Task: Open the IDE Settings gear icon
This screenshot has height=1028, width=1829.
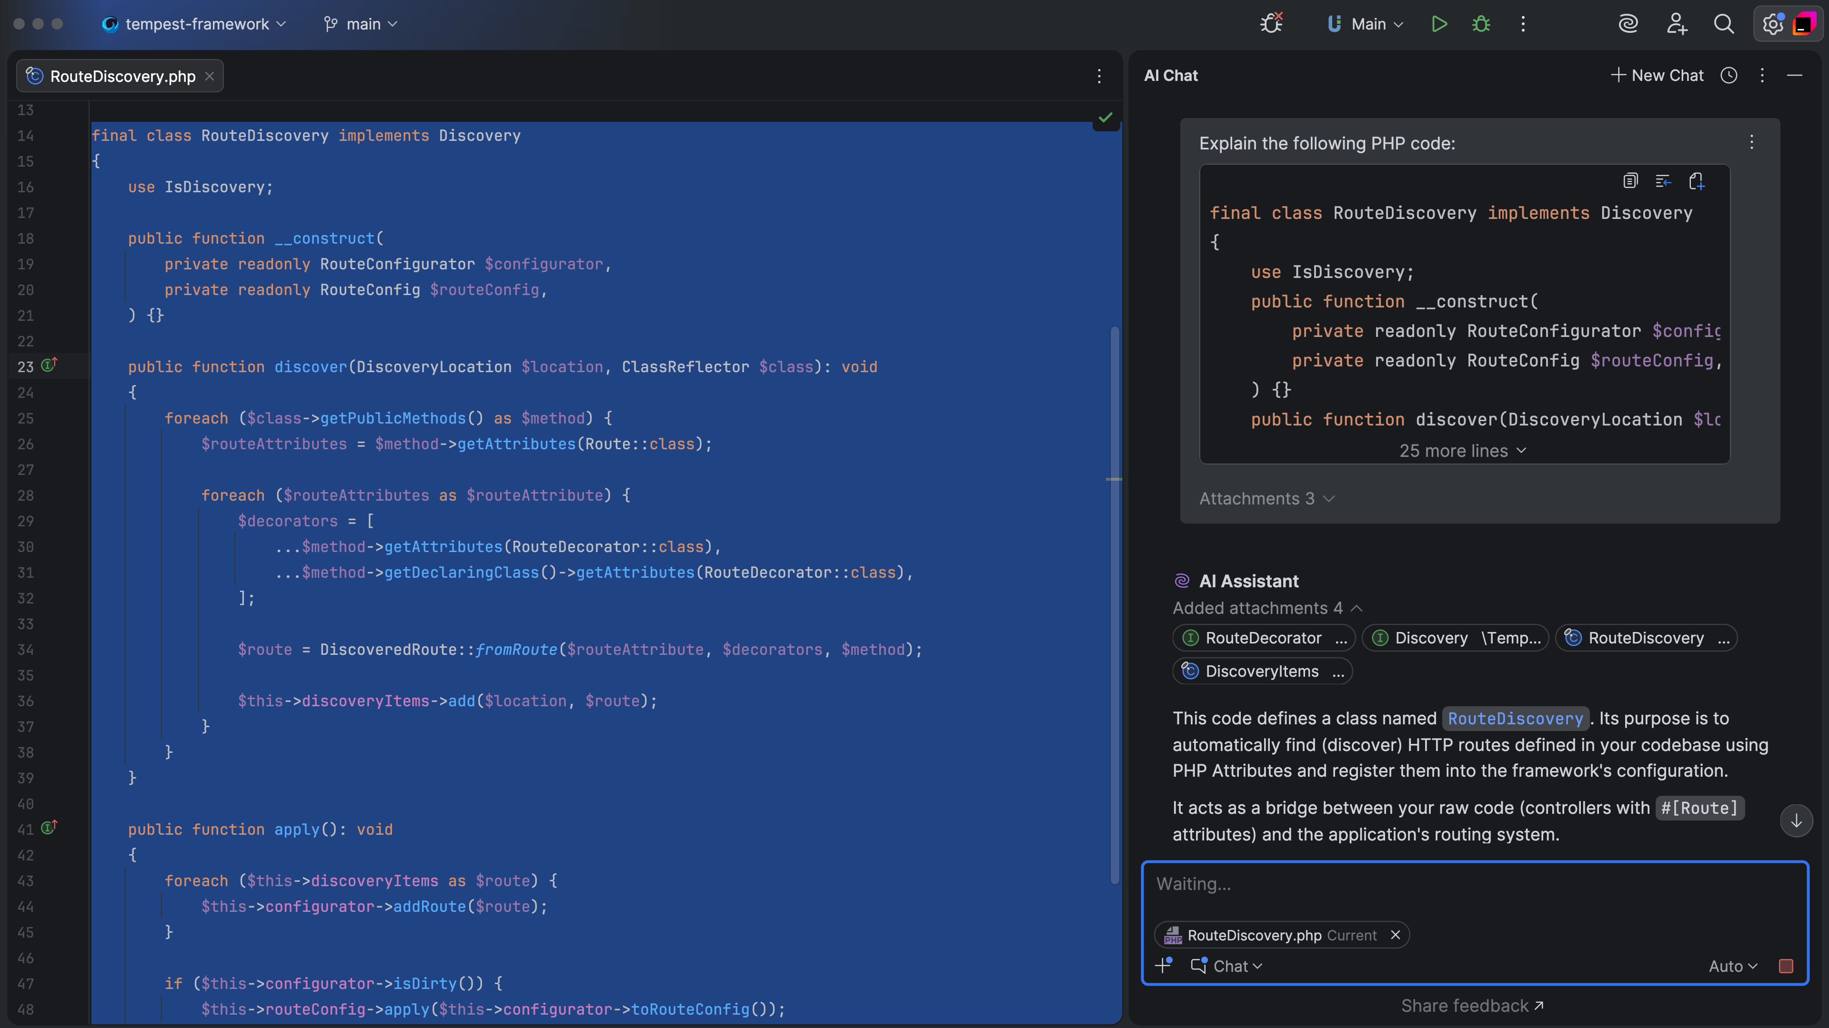Action: tap(1772, 23)
